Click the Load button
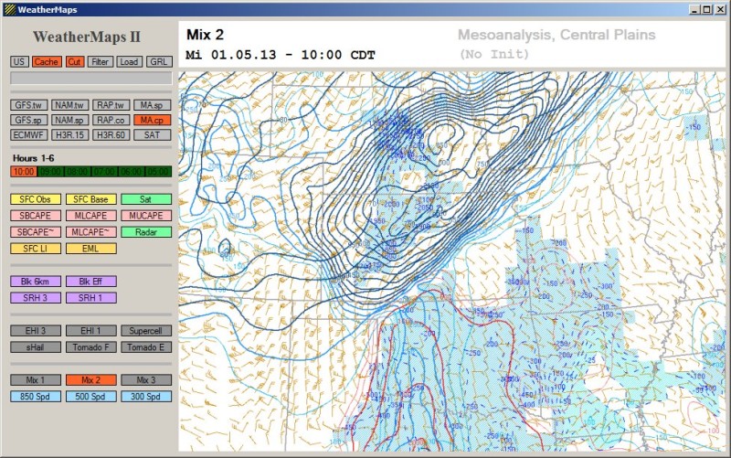 click(x=129, y=61)
